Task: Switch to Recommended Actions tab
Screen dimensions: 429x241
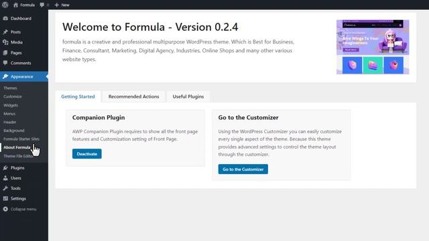Action: click(133, 96)
